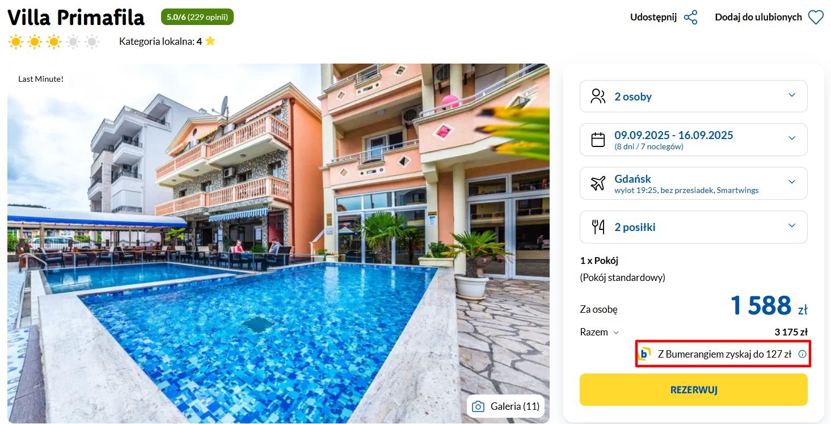Expand the 2 osoby guests dropdown
The width and height of the screenshot is (831, 424).
(693, 96)
